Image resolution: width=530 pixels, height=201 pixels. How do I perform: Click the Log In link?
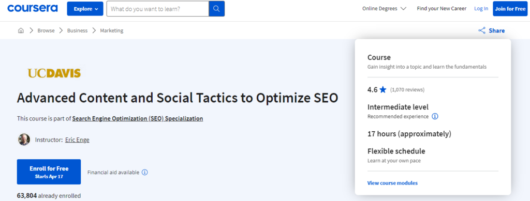tap(481, 9)
